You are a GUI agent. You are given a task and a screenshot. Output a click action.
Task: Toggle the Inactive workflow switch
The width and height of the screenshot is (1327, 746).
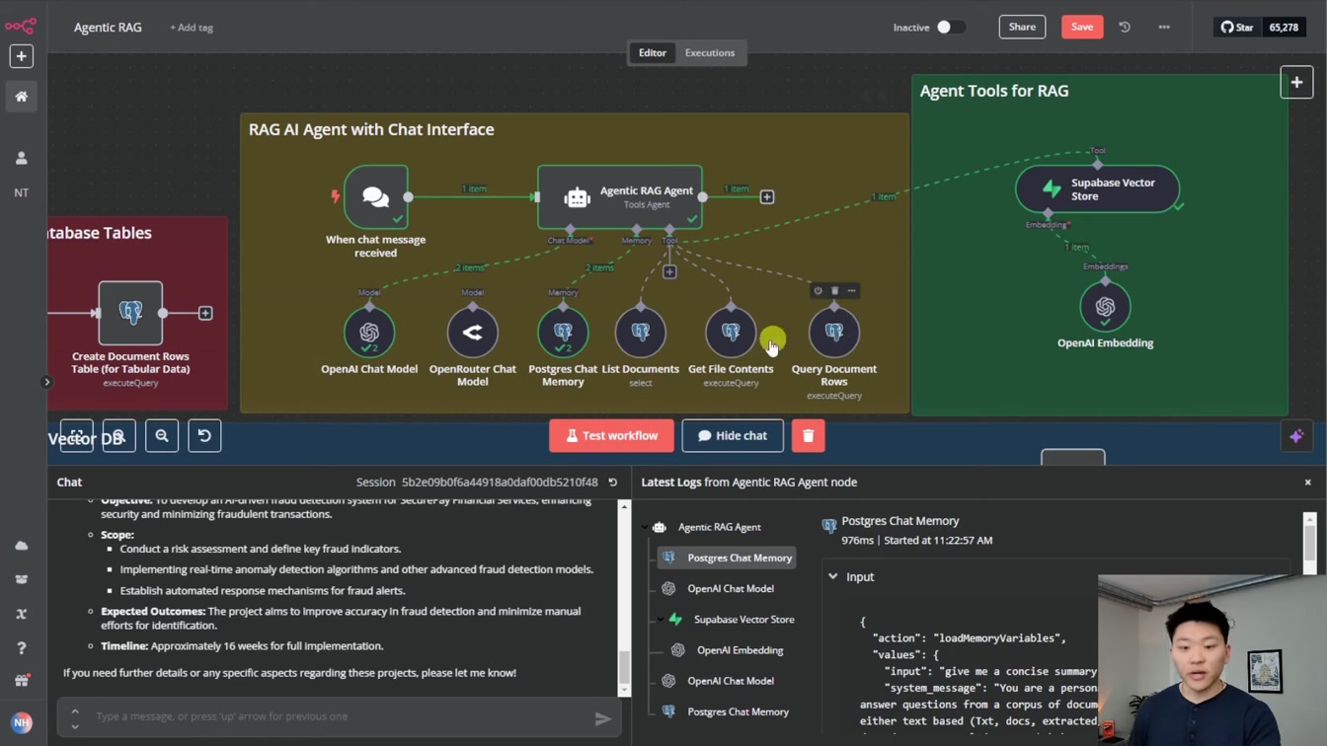[950, 27]
